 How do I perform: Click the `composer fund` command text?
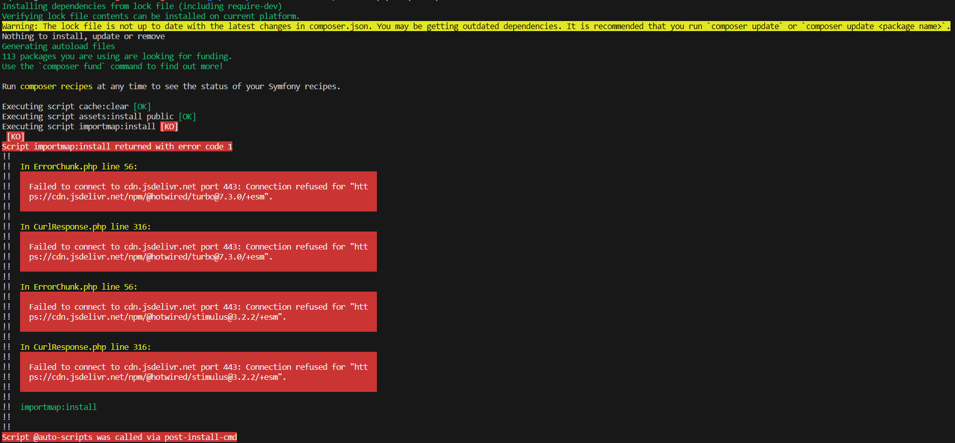[x=72, y=66]
